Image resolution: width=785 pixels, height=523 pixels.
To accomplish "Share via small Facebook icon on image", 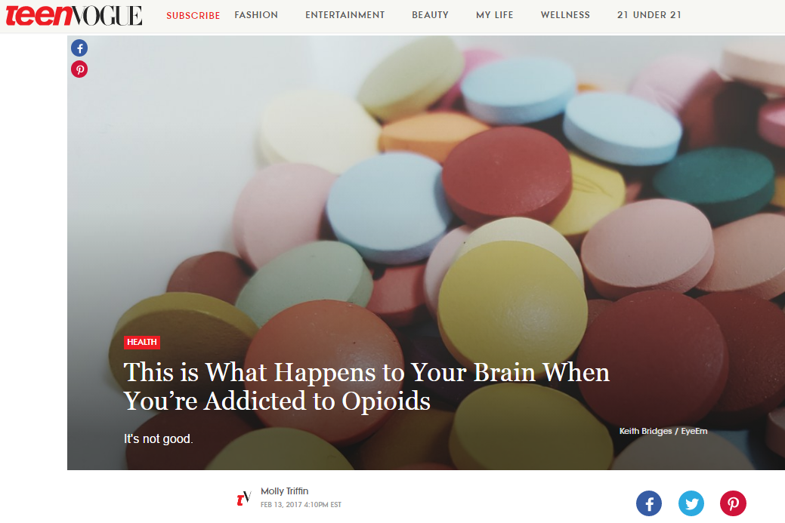I will [79, 48].
